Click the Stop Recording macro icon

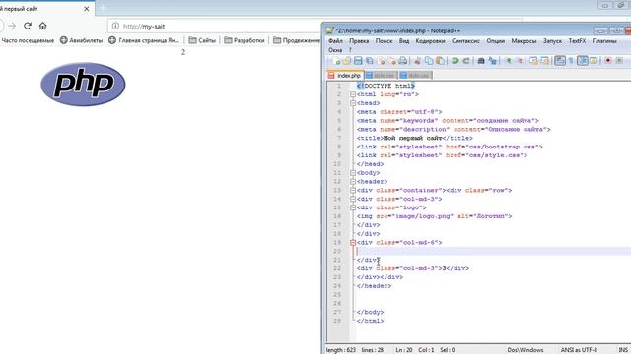(x=619, y=61)
